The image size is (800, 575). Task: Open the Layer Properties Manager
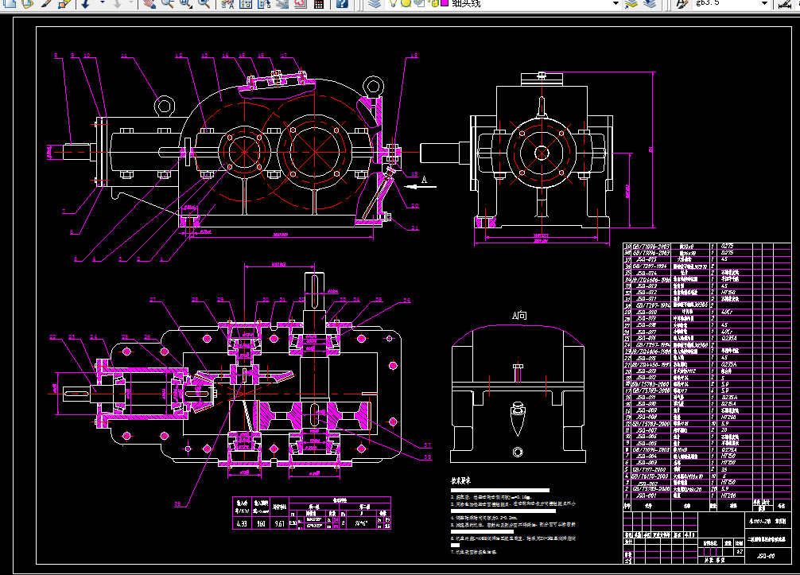point(375,3)
